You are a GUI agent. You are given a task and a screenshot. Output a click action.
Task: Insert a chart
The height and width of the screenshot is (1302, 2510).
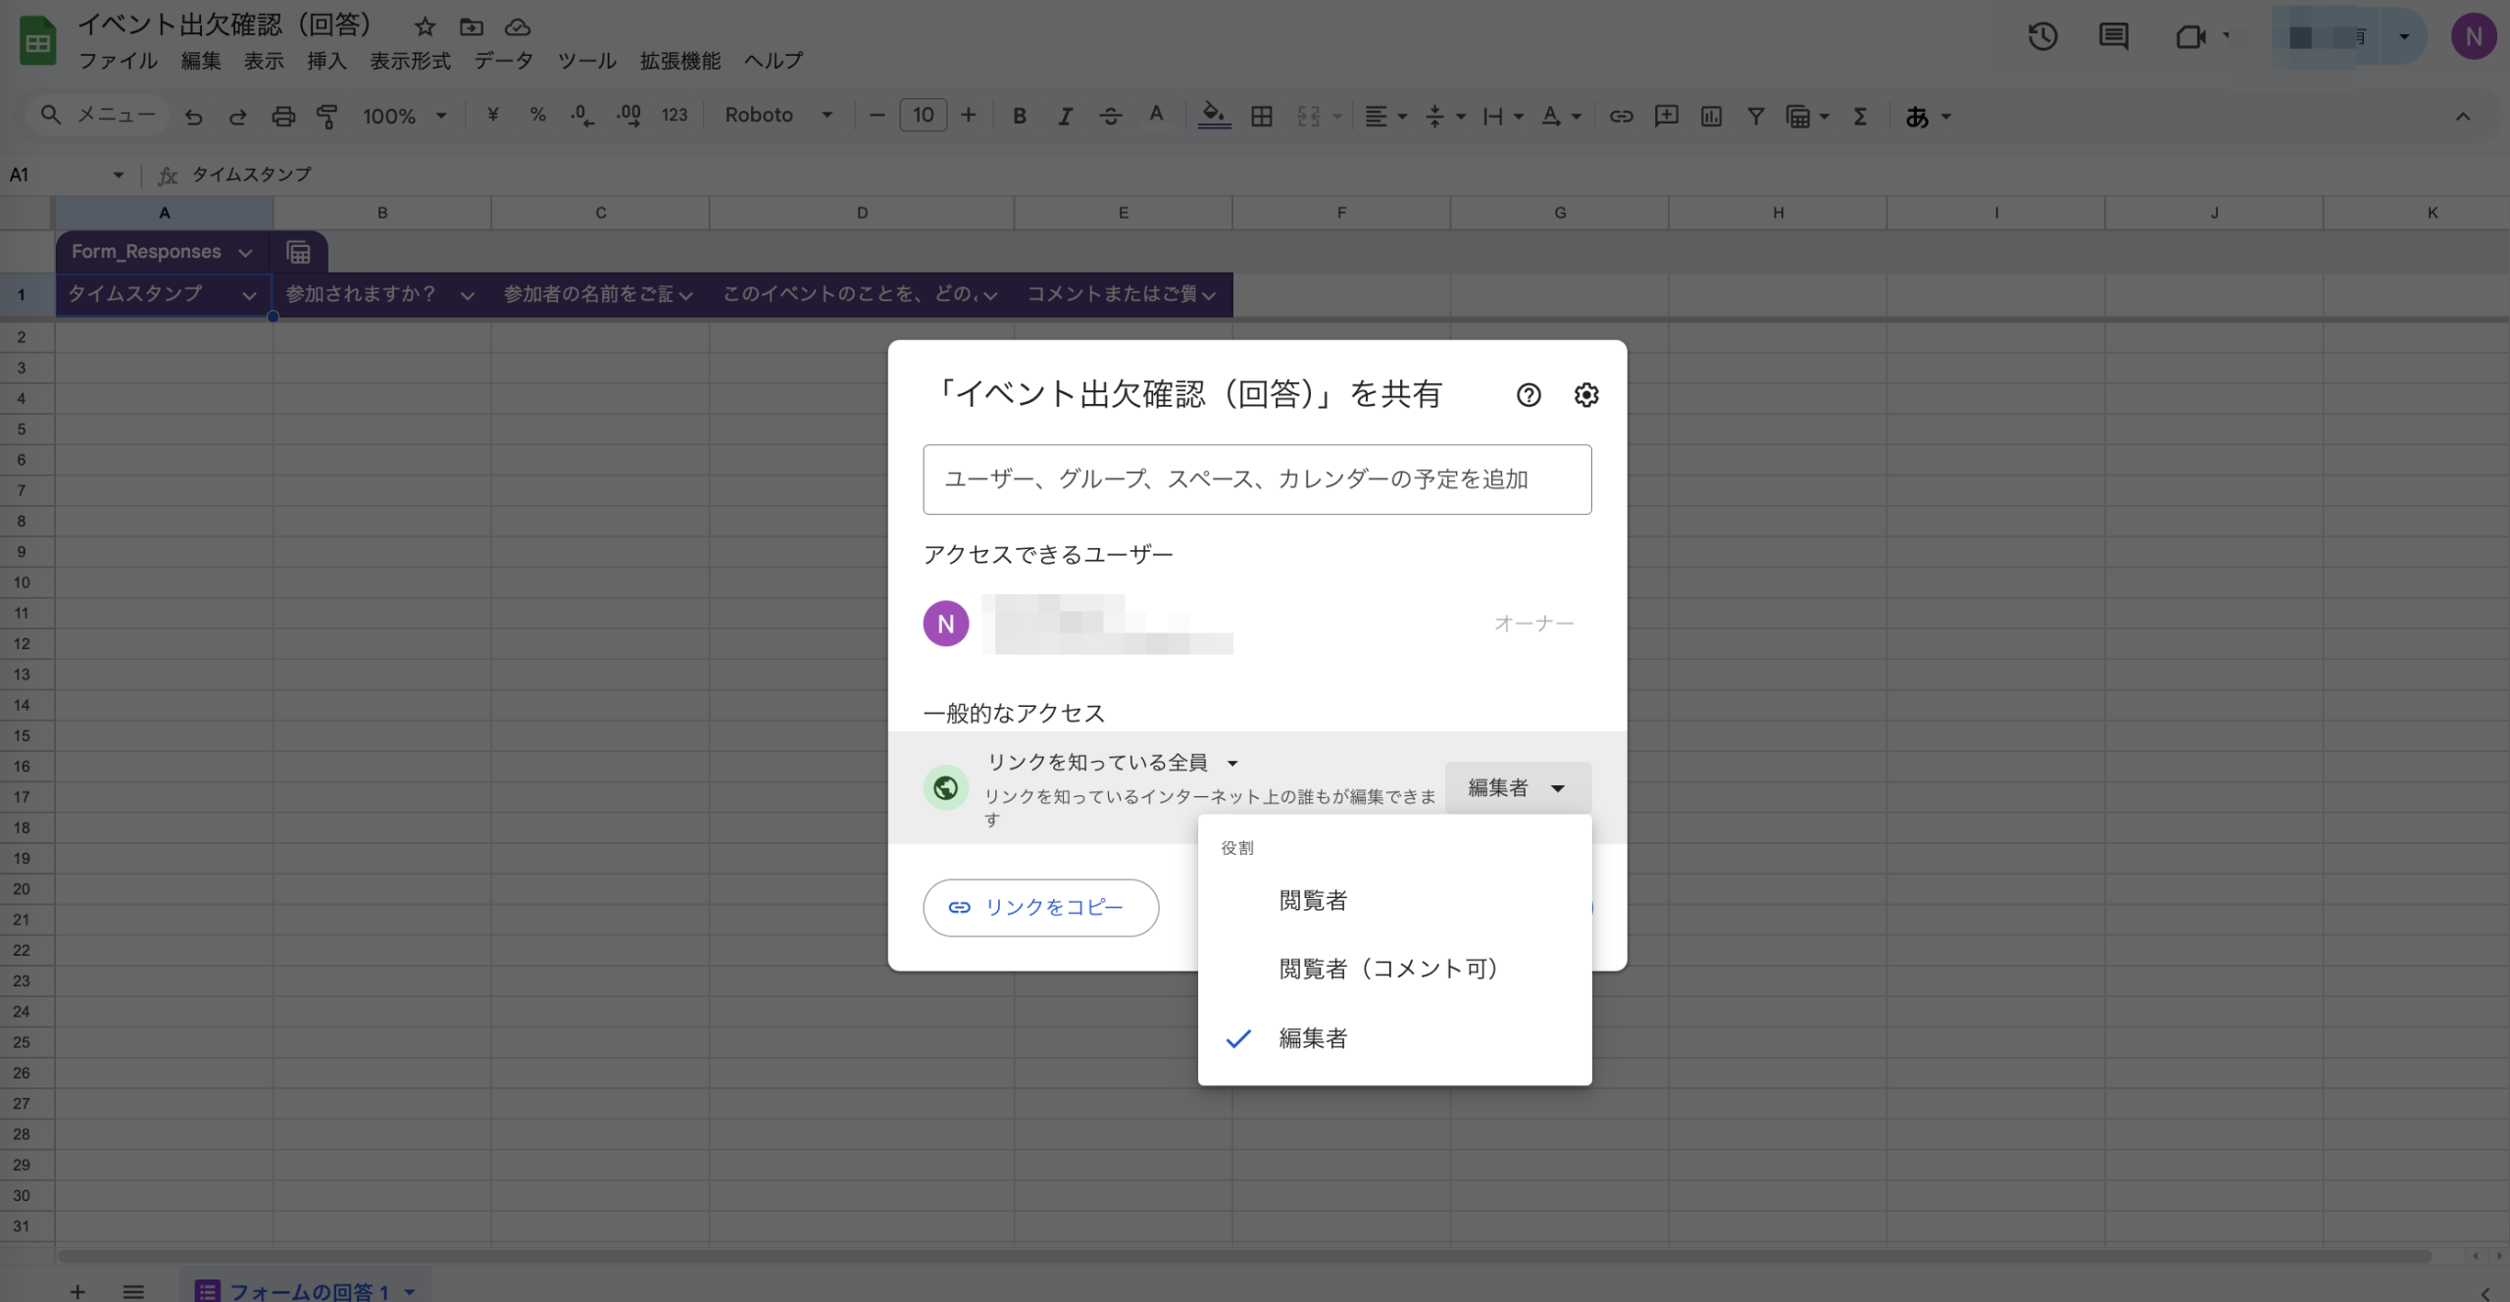(x=1712, y=115)
